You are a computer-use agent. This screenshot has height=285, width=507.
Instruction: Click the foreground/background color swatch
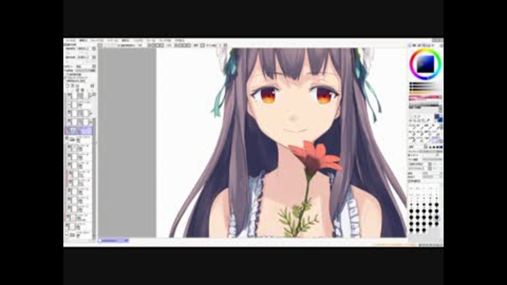(438, 118)
